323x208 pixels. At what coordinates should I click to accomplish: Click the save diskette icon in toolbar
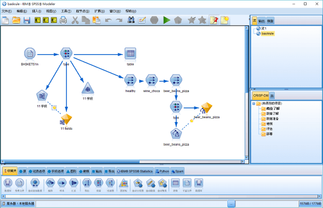pyautogui.click(x=27, y=20)
